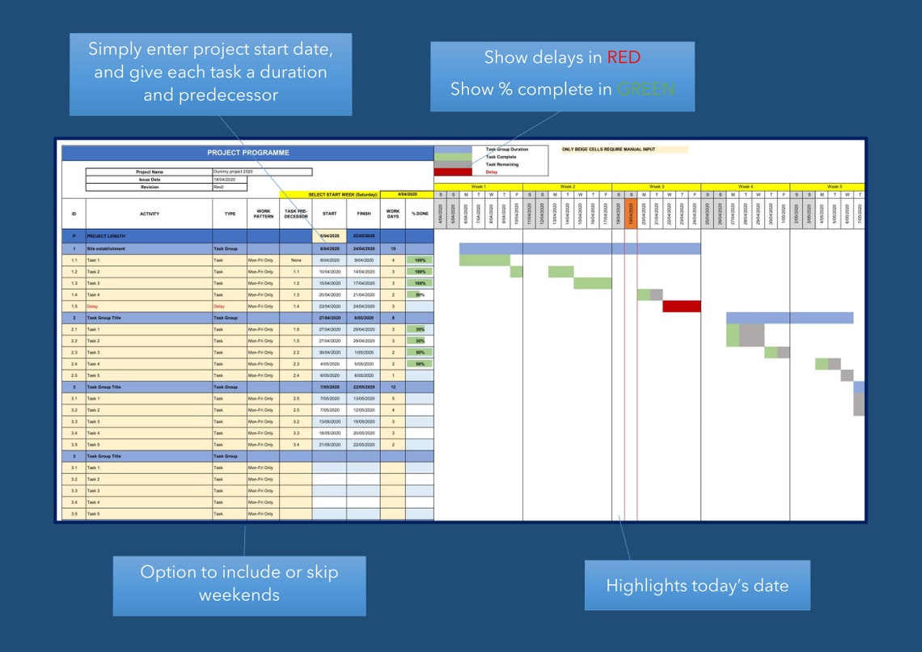Click the grey Task Remaining legend swatch
Viewport: 922px width, 652px height.
coord(454,164)
